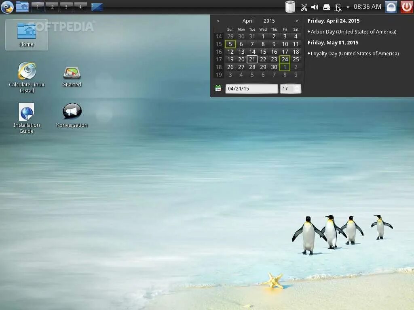414x310 pixels.
Task: Select April 15 in calendar
Action: coord(263,52)
